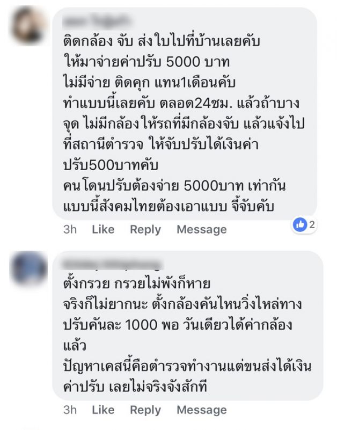
Task: Click the line ปรับ500บาทคับ in first comment
Action: [111, 165]
